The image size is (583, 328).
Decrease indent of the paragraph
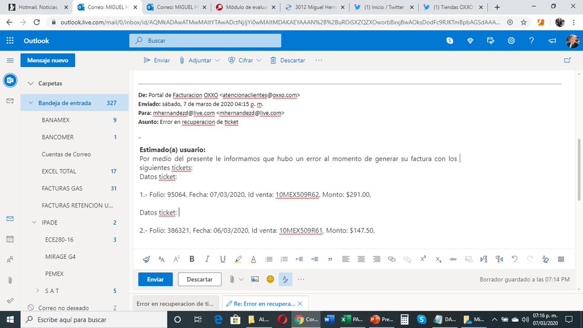[300, 259]
